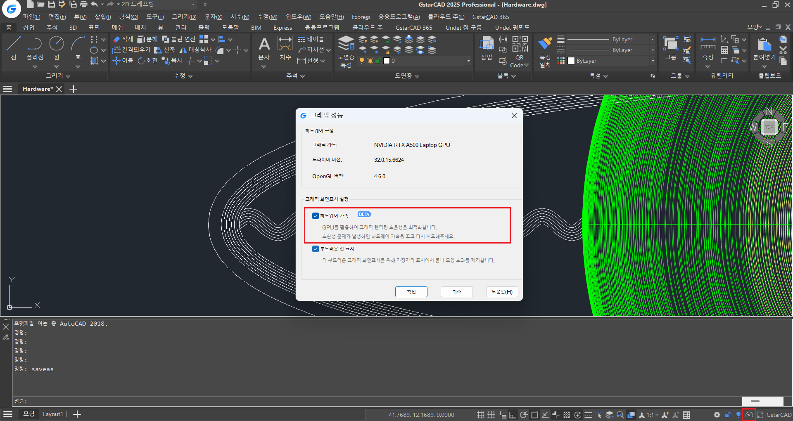Toggle ortho mode in status bar
793x421 pixels.
[x=513, y=415]
